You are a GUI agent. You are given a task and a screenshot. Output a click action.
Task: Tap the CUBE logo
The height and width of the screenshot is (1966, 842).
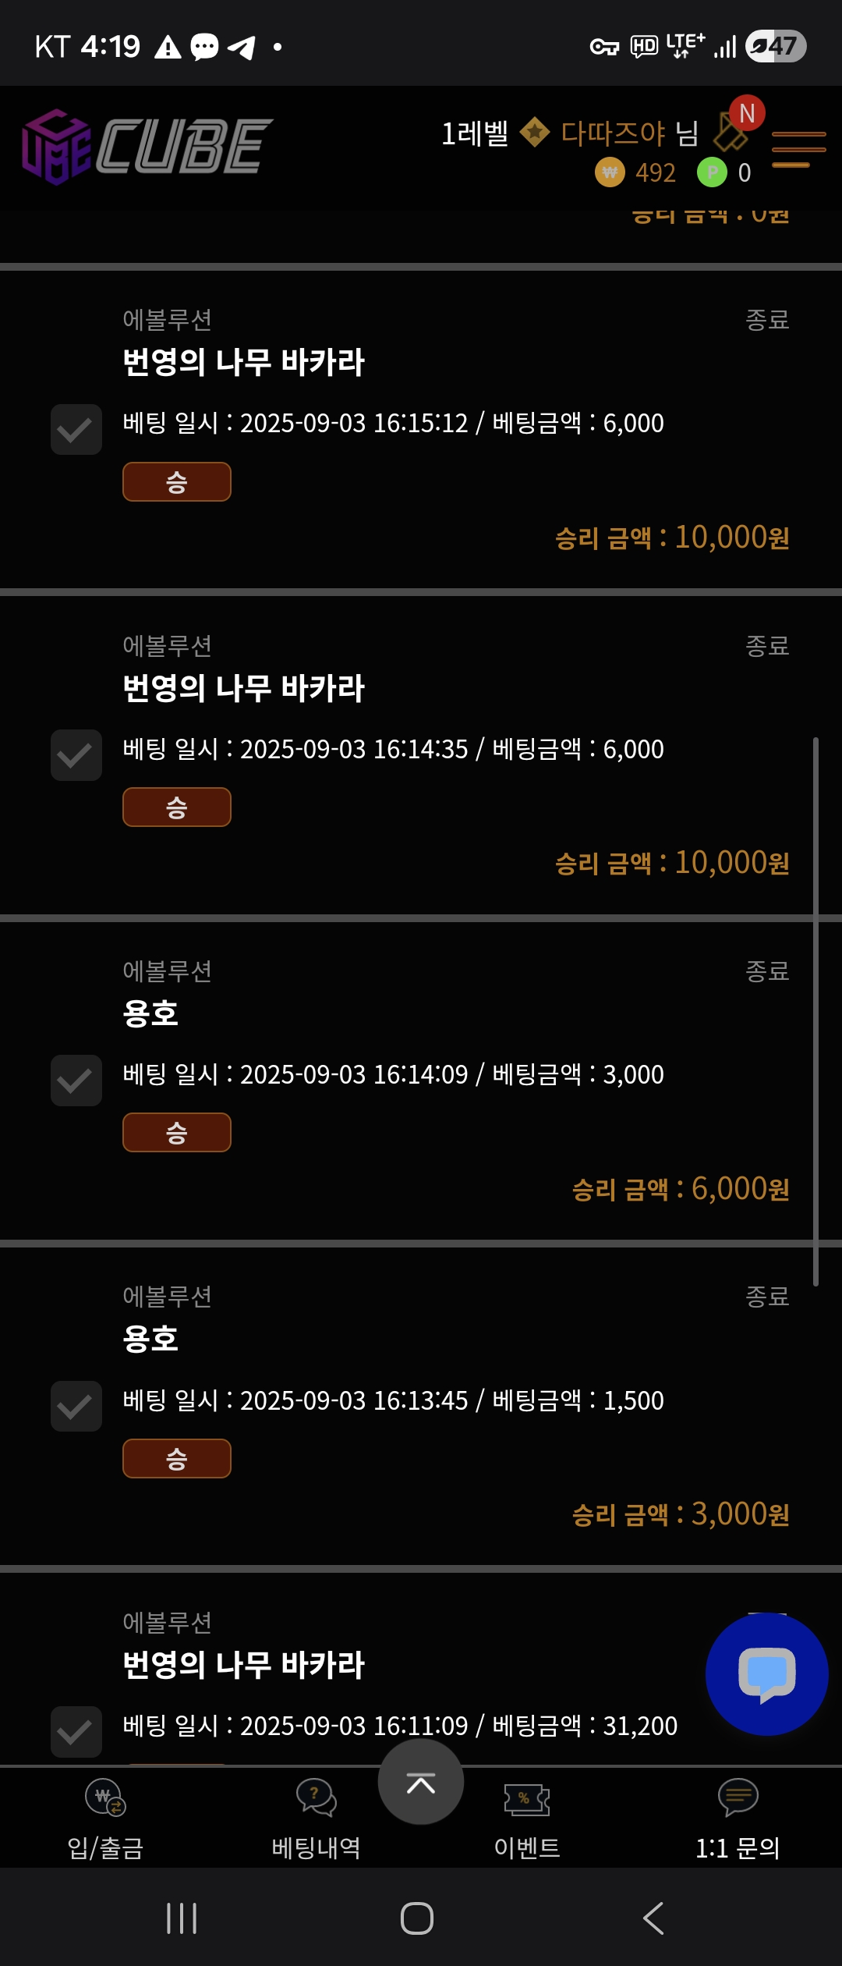point(147,146)
